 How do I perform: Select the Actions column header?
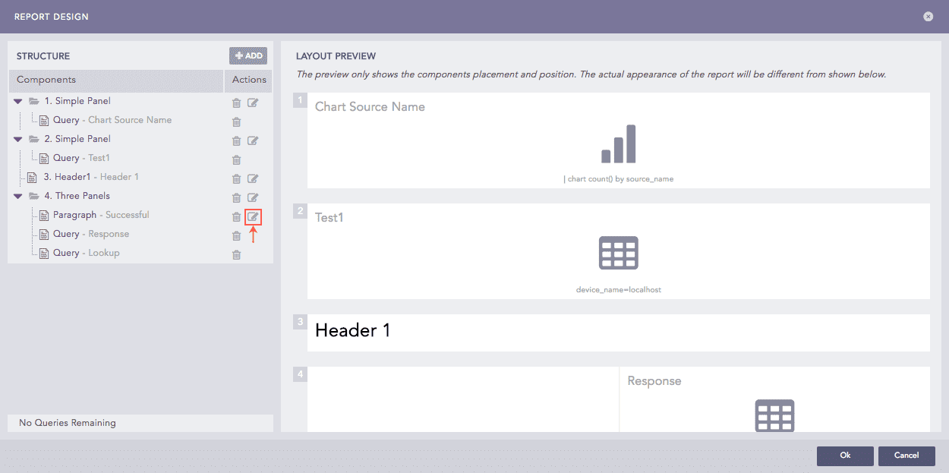pyautogui.click(x=248, y=80)
